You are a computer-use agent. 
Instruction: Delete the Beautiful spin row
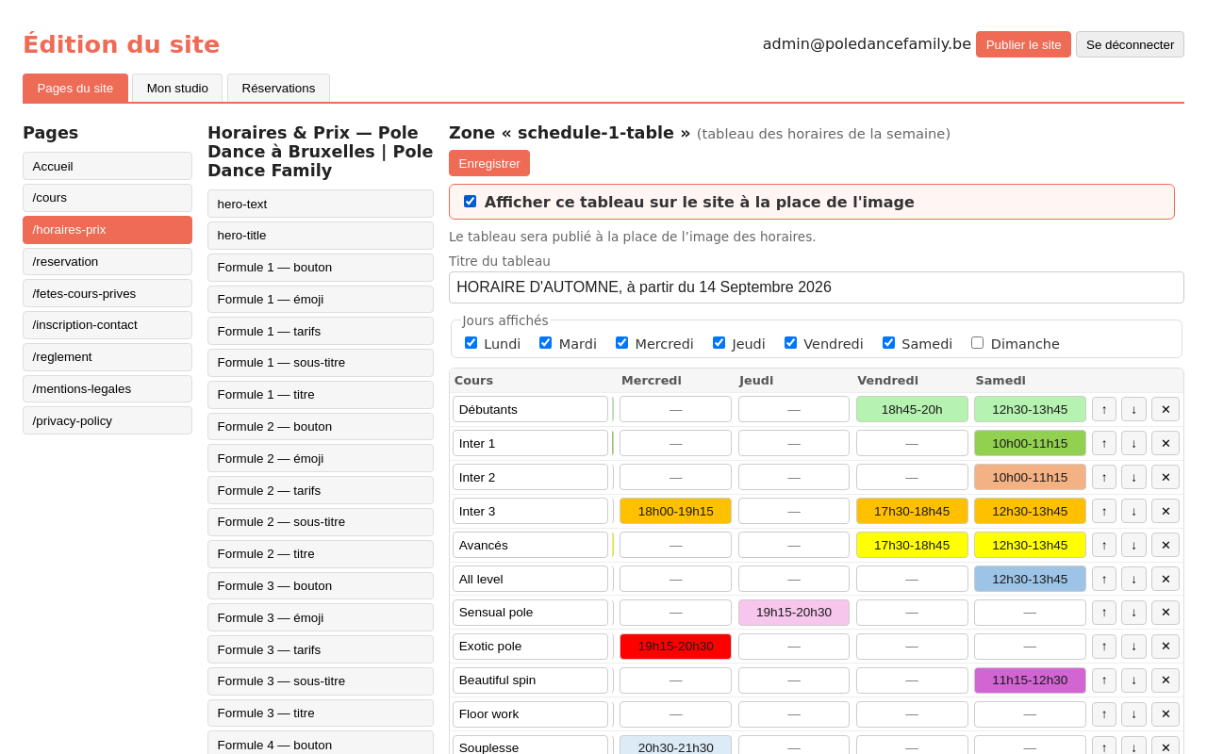pyautogui.click(x=1166, y=680)
